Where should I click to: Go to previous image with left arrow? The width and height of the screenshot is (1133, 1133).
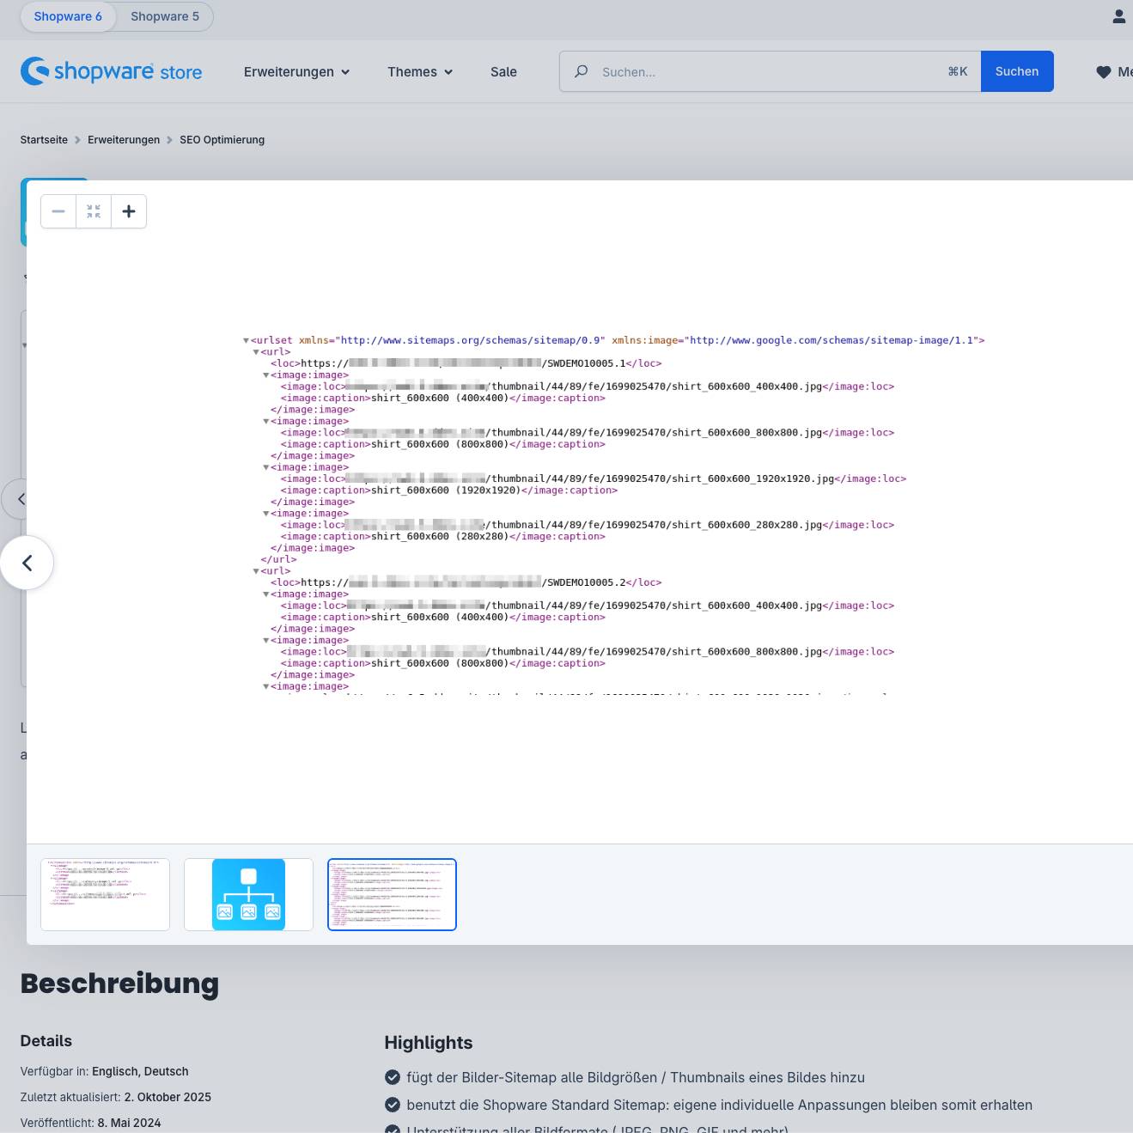pos(27,563)
